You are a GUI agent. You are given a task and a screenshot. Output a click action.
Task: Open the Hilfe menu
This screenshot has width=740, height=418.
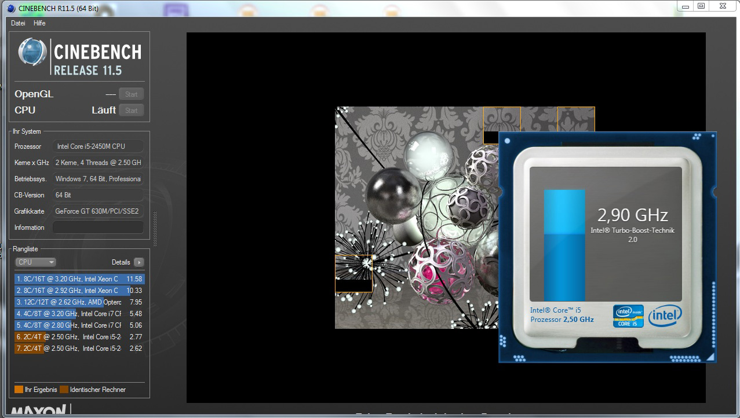coord(39,23)
